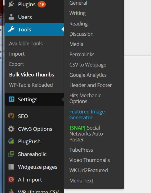Viewport: 151px width, 193px height.
Task: Open the Import tools page
Action: [x=17, y=54]
